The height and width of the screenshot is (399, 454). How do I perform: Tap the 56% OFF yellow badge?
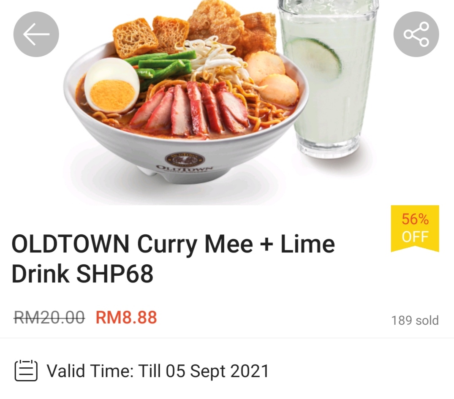pos(415,228)
